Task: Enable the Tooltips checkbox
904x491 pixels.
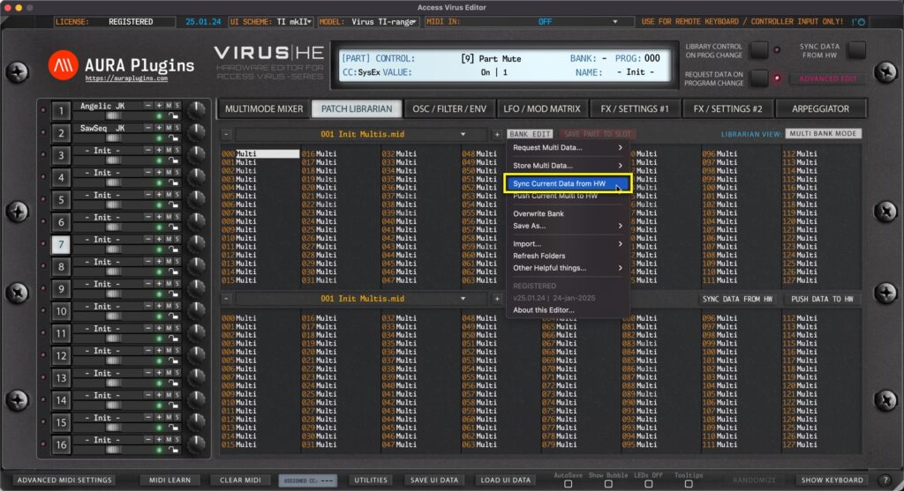Action: click(x=689, y=484)
